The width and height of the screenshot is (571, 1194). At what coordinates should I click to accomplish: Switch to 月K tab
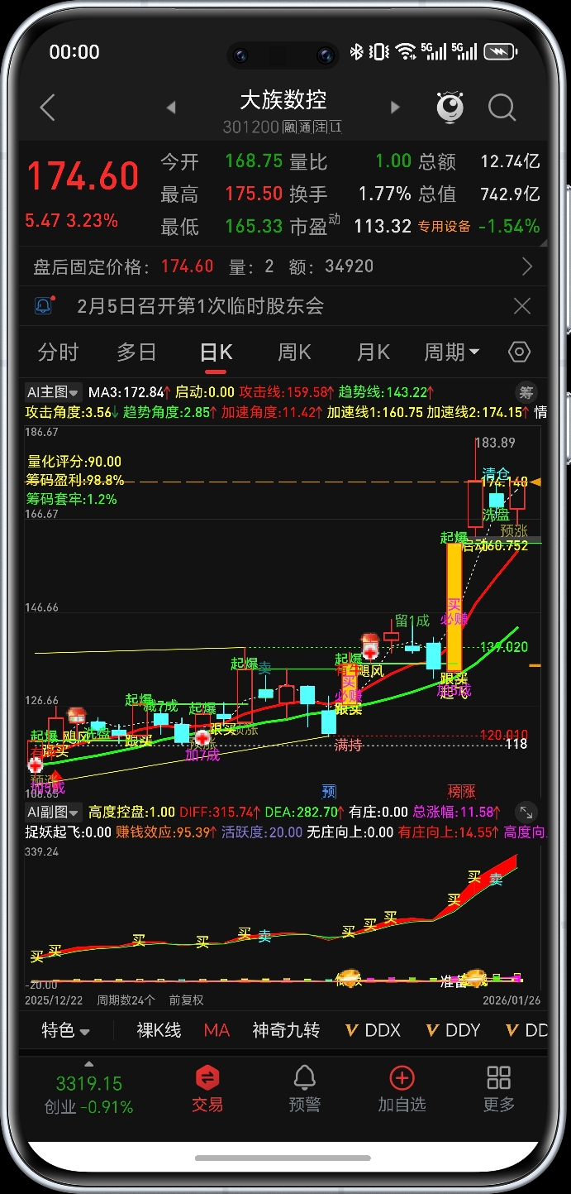tap(373, 352)
